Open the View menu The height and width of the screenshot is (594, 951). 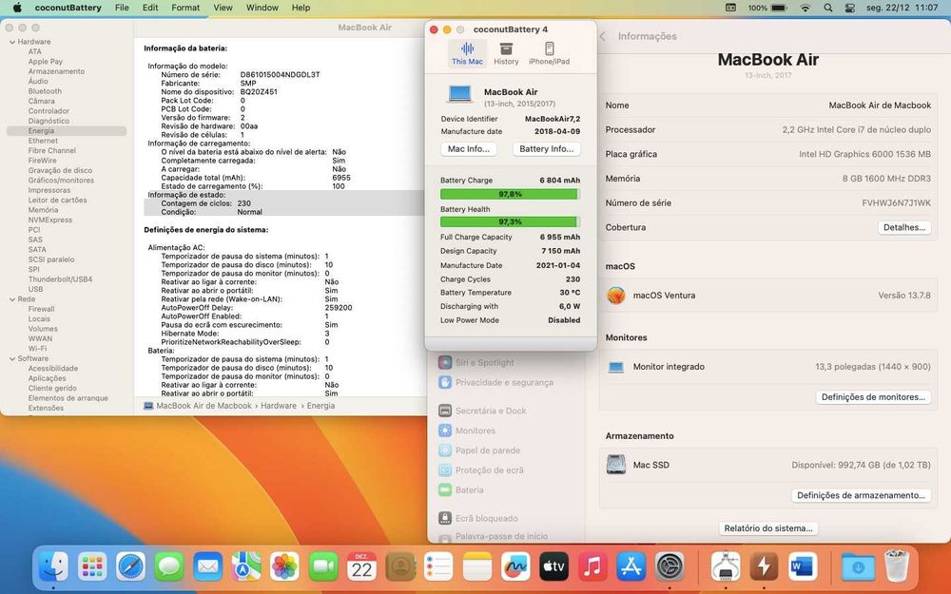pyautogui.click(x=223, y=8)
